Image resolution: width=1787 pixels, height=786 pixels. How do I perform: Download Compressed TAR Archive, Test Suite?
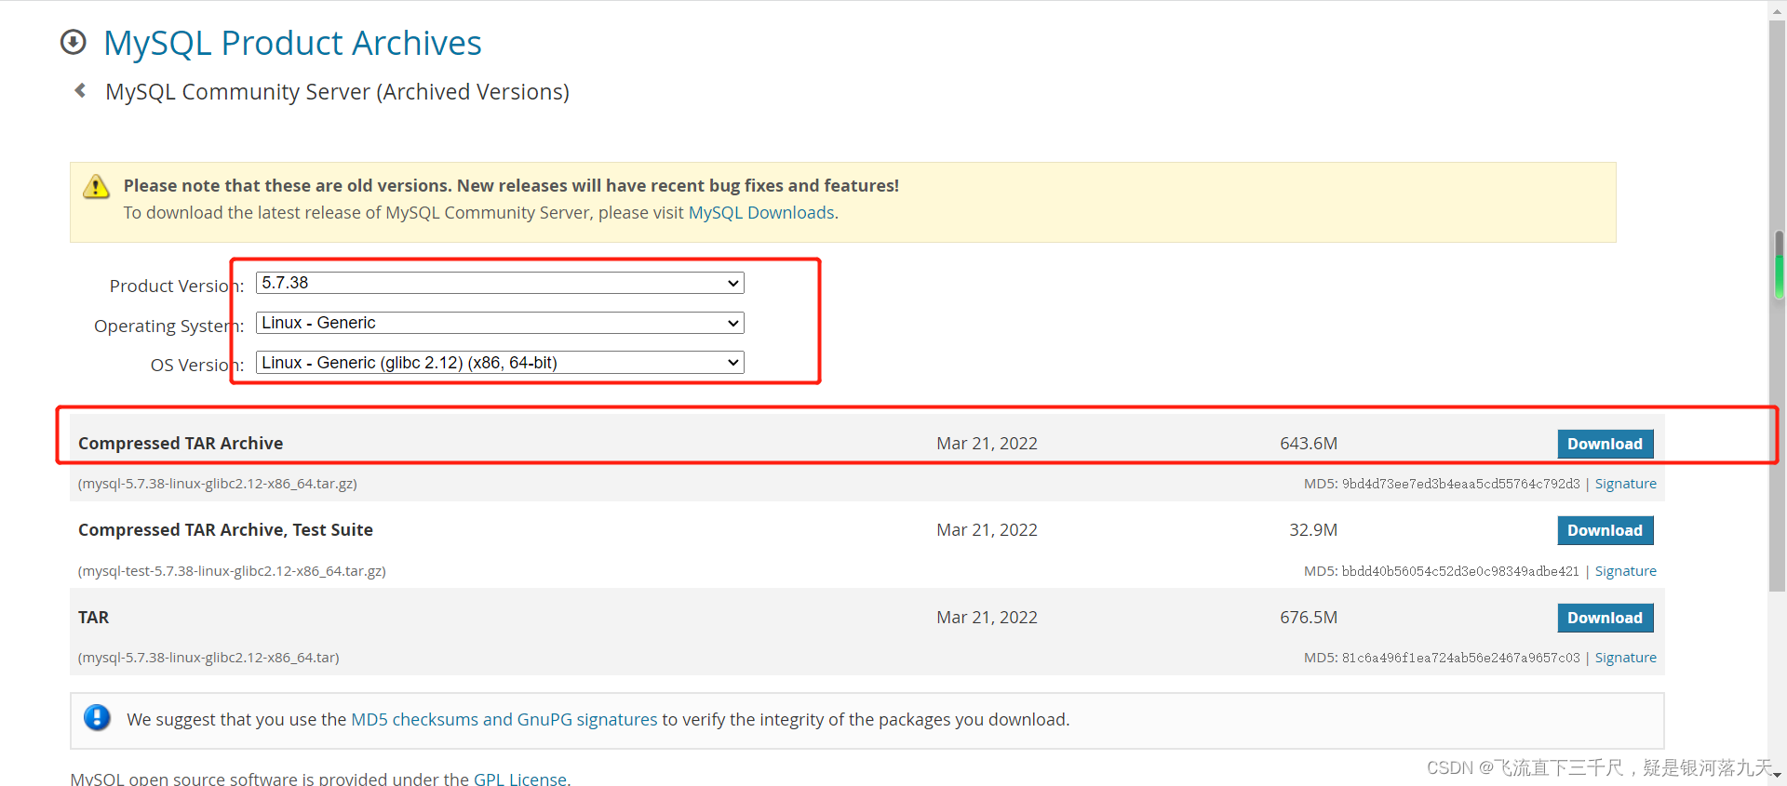tap(1605, 530)
